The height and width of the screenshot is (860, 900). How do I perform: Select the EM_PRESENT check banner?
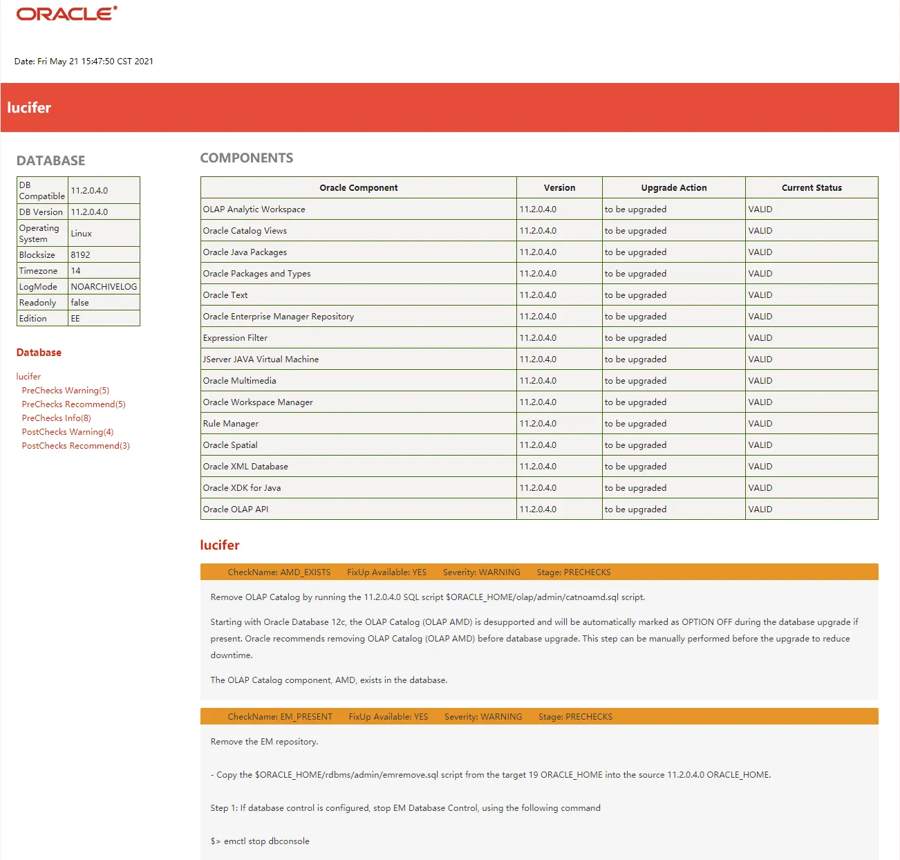538,716
